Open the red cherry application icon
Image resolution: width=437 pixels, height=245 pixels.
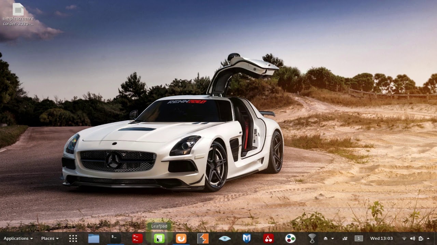(x=268, y=239)
